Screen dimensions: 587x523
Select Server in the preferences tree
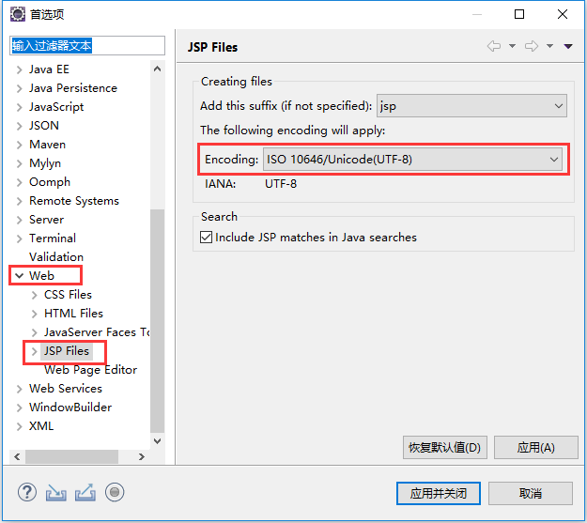(46, 220)
